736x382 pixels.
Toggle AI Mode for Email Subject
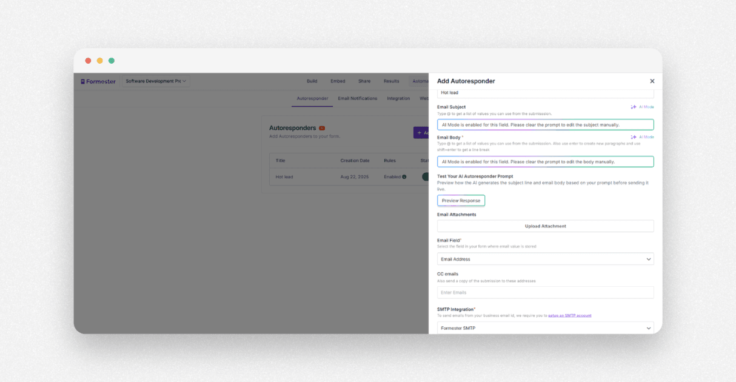coord(642,107)
